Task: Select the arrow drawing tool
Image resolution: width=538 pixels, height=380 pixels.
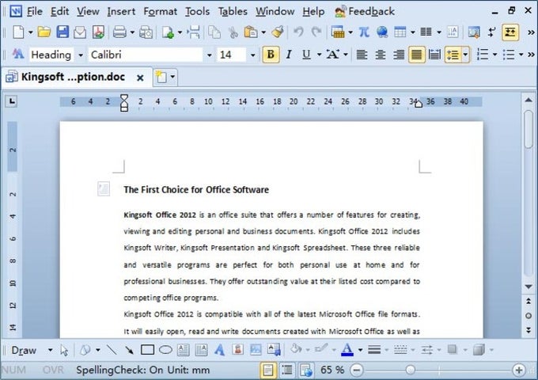Action: [129, 350]
